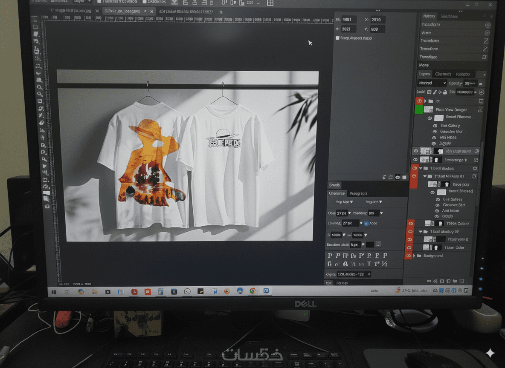
Task: Expand the Background group arrow
Action: click(x=414, y=256)
